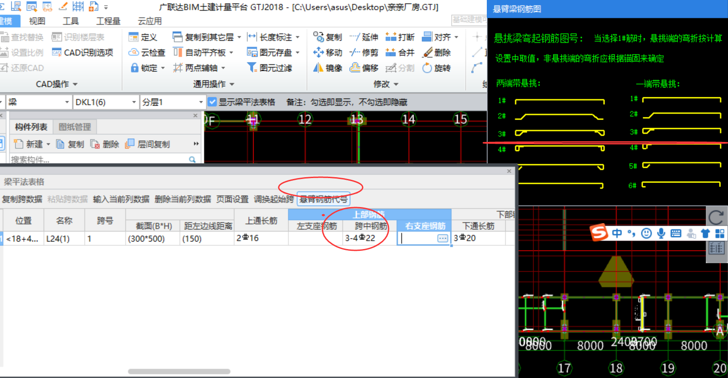Expand the 修改 group arrow
Image resolution: width=728 pixels, height=378 pixels.
point(396,84)
